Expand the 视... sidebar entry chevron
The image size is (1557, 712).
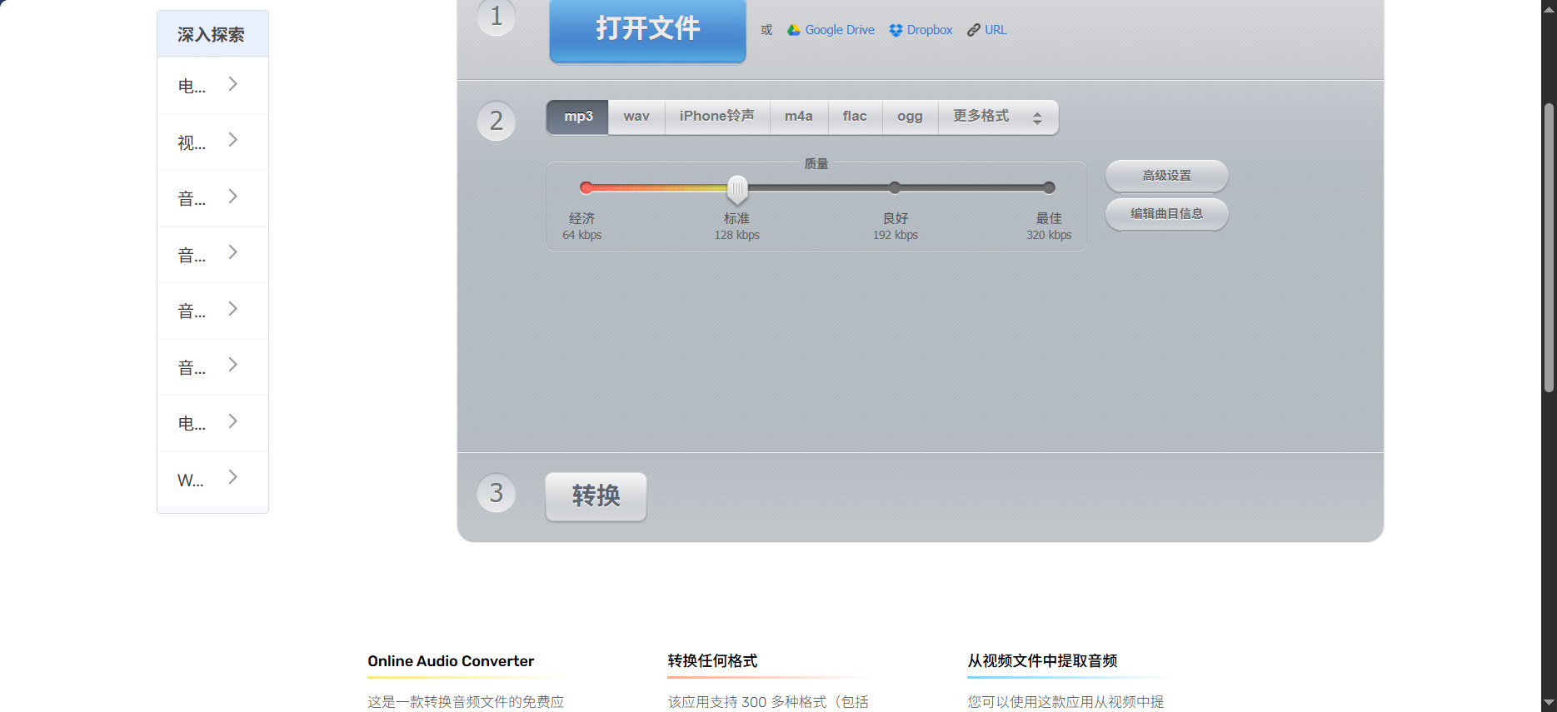coord(233,140)
